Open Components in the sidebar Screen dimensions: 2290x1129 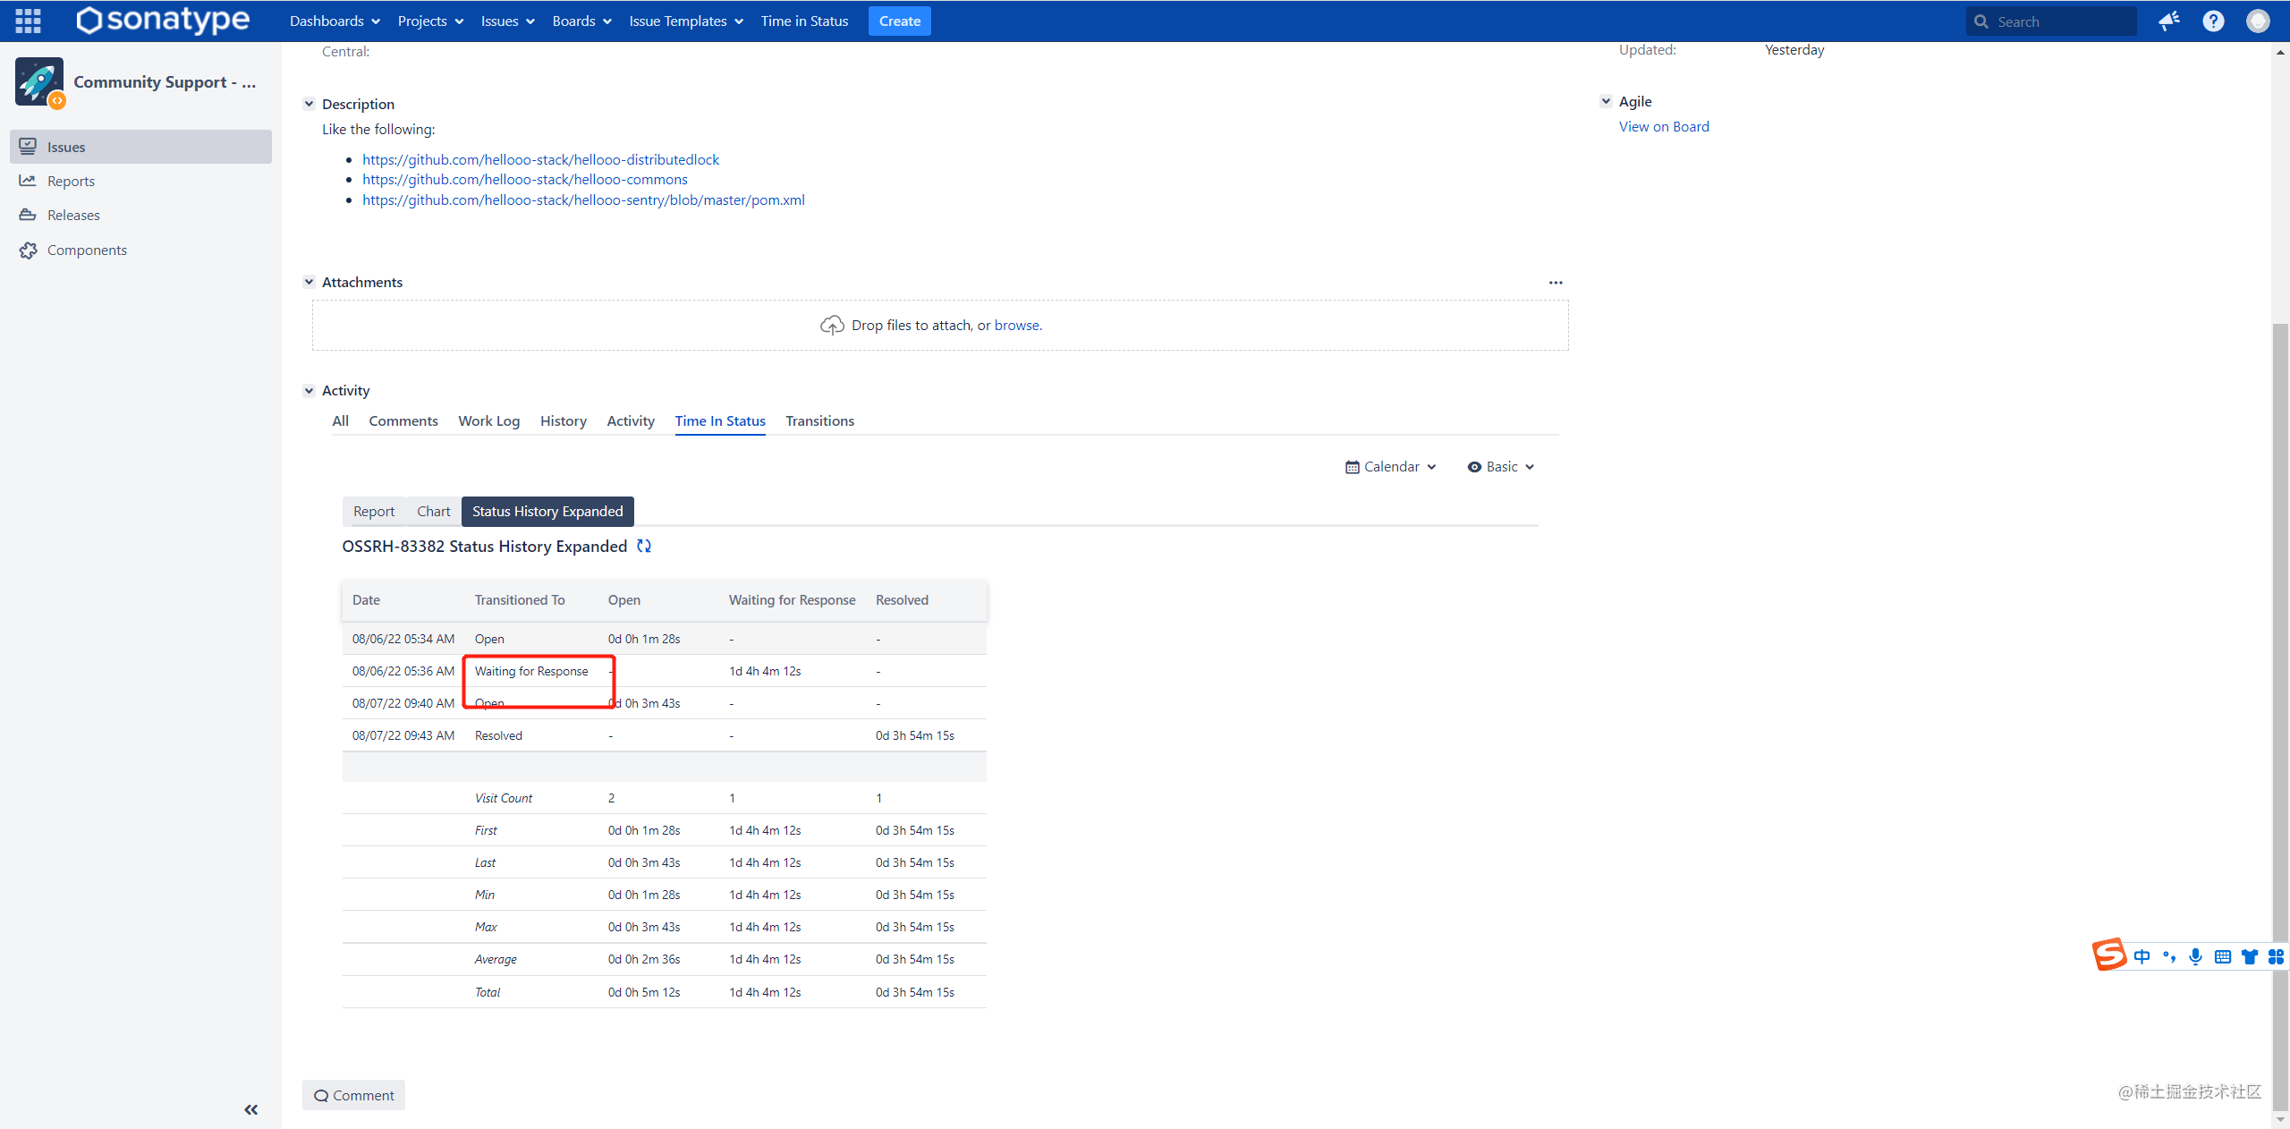point(87,250)
